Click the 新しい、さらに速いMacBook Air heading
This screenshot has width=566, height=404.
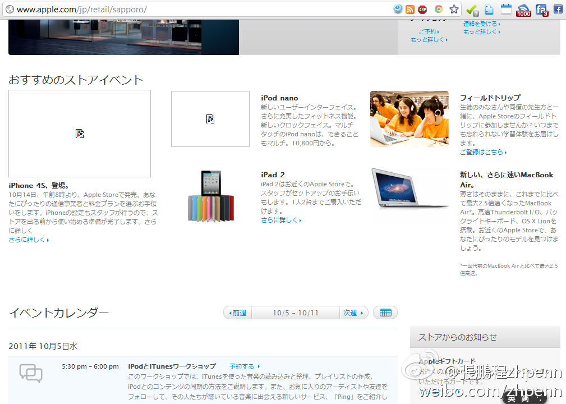tap(506, 180)
